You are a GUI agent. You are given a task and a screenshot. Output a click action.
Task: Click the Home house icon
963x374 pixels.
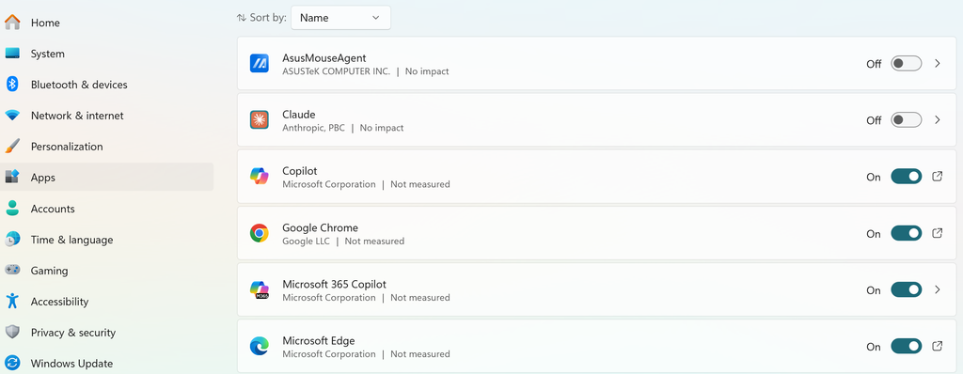[12, 23]
